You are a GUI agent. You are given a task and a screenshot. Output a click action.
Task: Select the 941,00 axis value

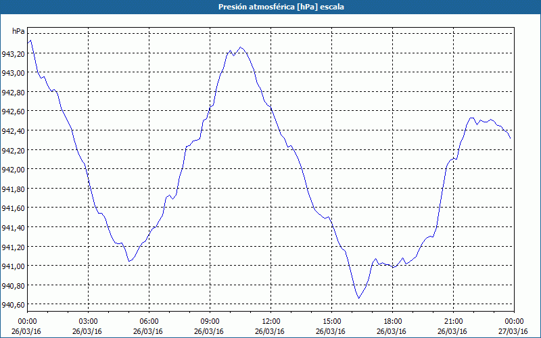[x=13, y=266]
